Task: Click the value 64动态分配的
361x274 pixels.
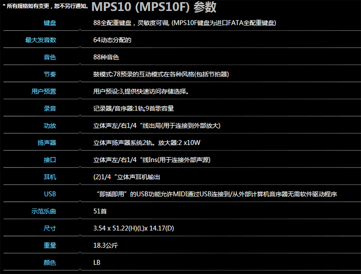Action: tap(112, 40)
